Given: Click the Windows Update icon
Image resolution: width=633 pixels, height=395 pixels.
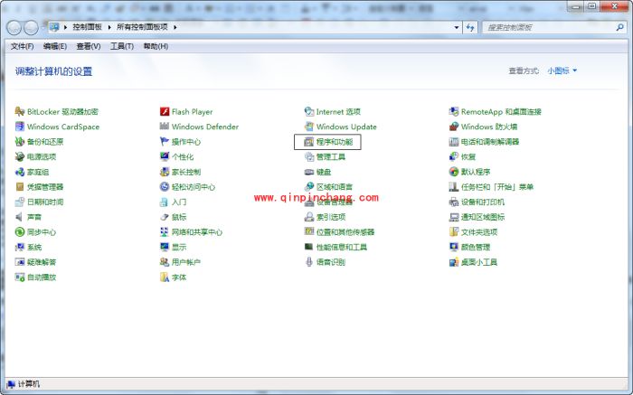Looking at the screenshot, I should (309, 127).
